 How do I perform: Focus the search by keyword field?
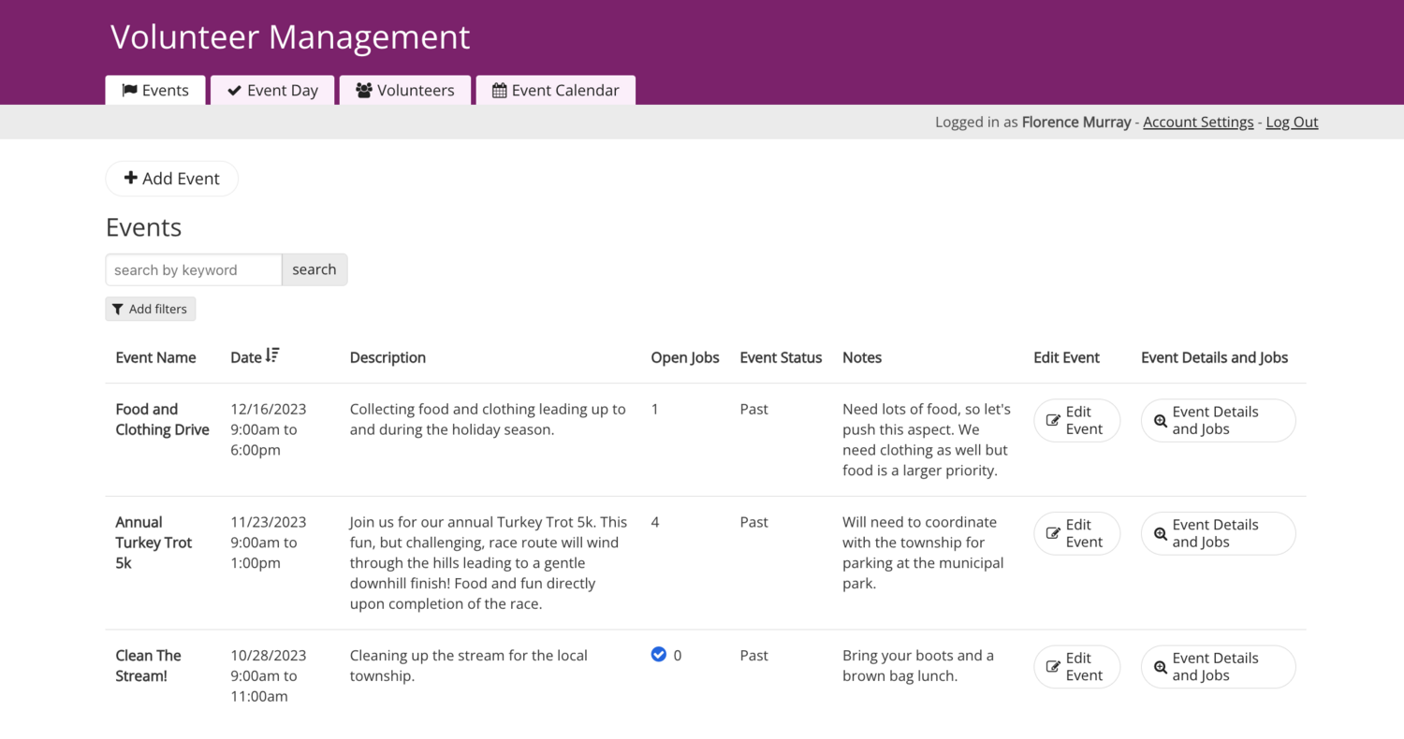pos(194,270)
